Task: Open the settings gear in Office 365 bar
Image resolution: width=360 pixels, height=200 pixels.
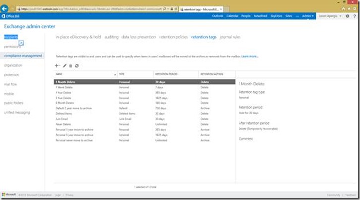Action: click(347, 16)
